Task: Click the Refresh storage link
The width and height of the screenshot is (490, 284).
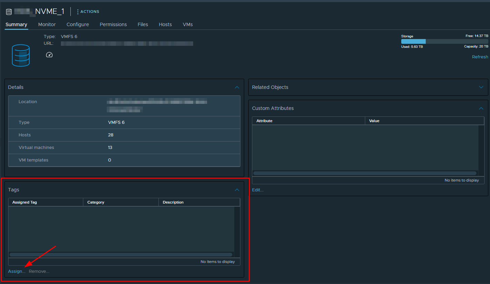Action: 480,57
